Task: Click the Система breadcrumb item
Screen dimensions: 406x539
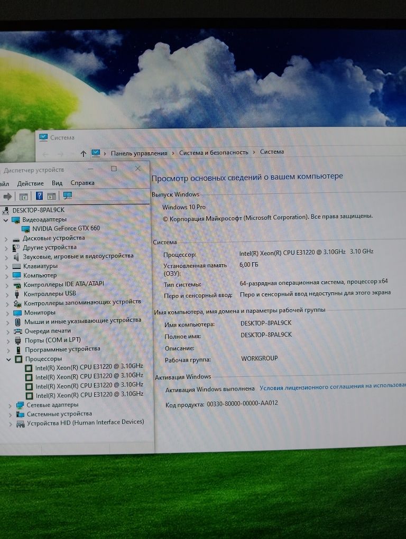Action: pos(272,152)
